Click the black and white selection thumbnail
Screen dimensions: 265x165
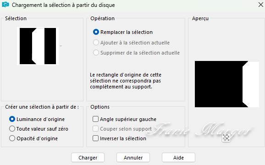tap(38, 46)
